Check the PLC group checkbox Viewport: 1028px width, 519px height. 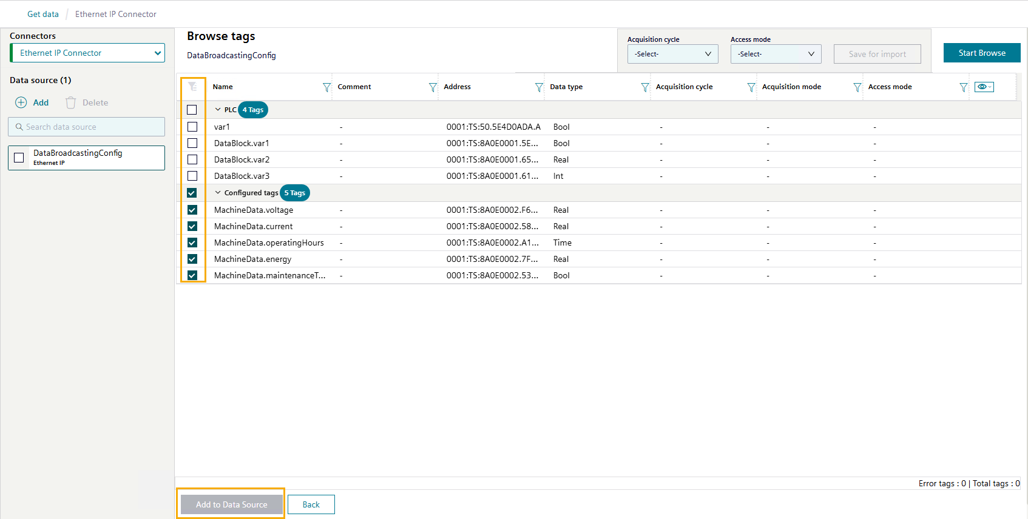192,110
